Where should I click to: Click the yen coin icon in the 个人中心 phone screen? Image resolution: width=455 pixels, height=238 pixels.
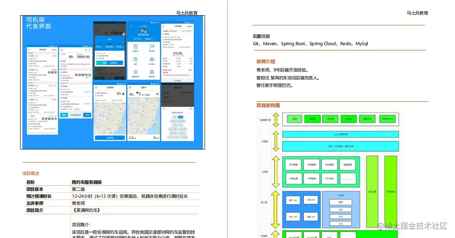pos(135,72)
